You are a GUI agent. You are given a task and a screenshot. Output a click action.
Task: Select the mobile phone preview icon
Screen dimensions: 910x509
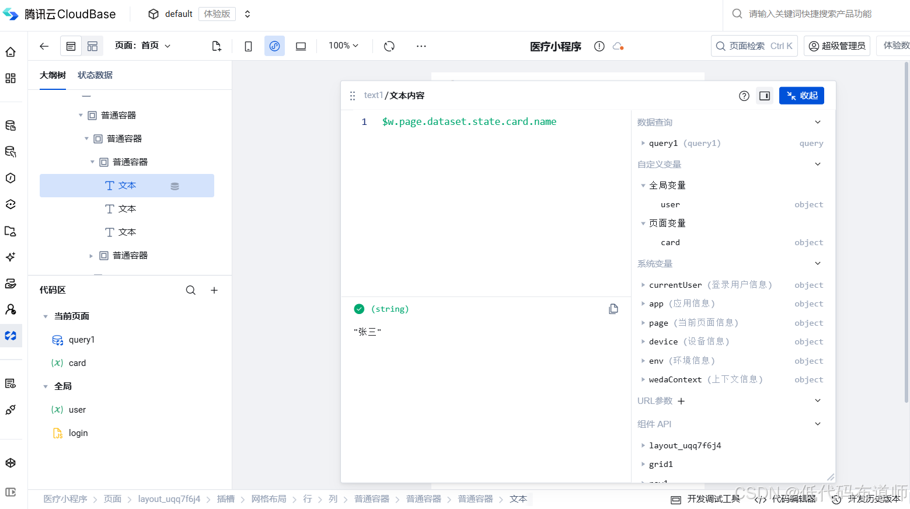[x=248, y=46]
